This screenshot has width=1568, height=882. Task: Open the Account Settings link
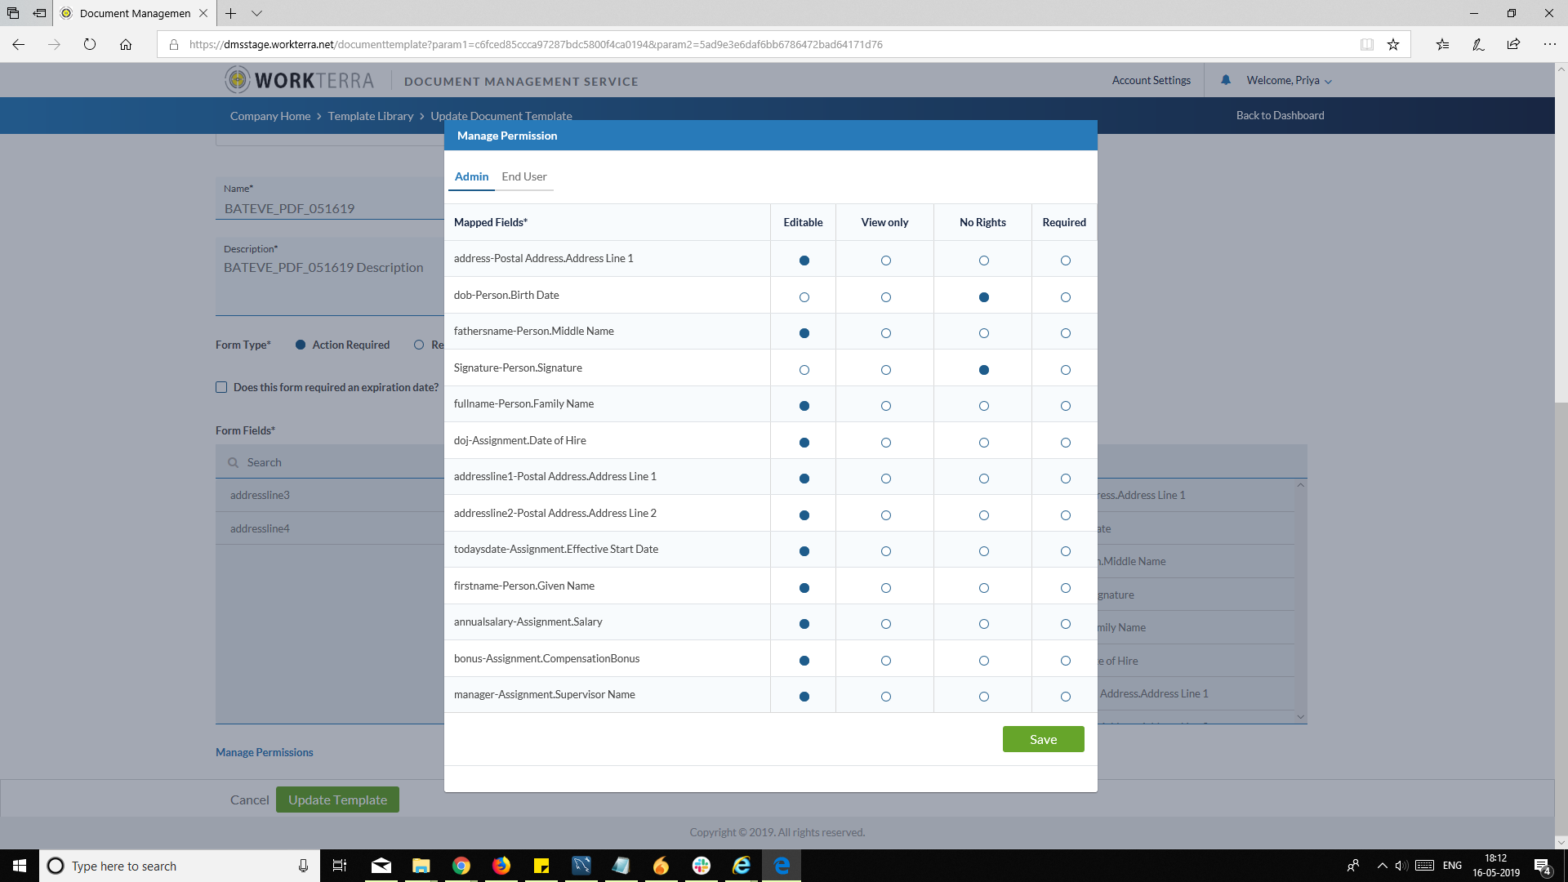[x=1151, y=80]
